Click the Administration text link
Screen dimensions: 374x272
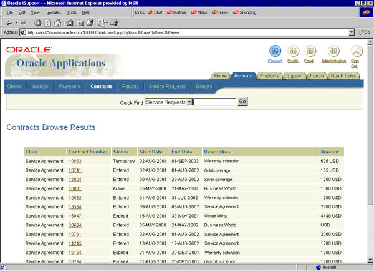[333, 61]
